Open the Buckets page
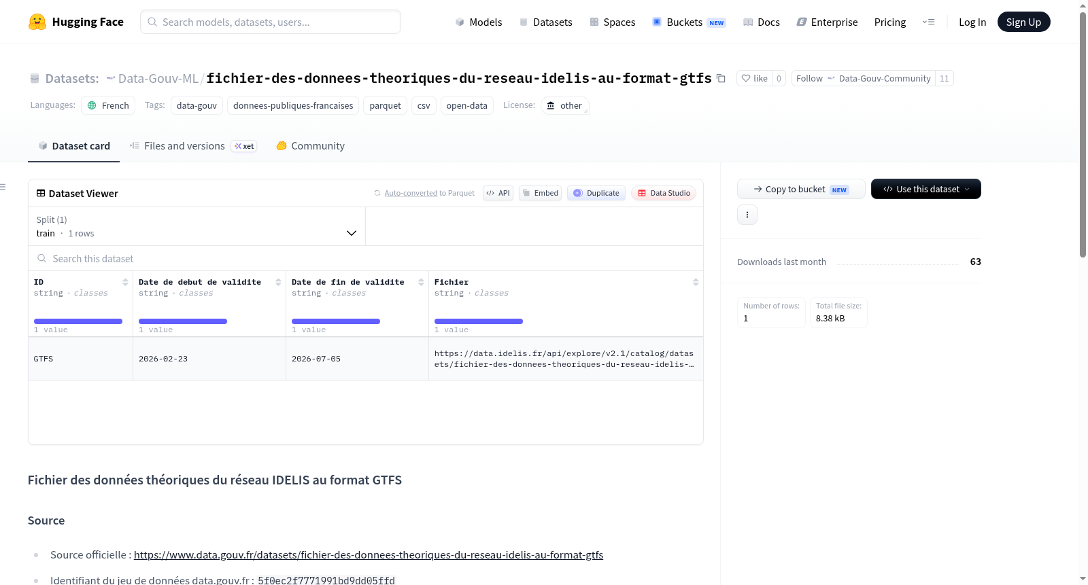 tap(689, 22)
